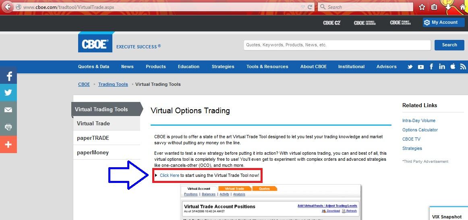Select Virtual Trading Tools sidebar header

point(107,109)
